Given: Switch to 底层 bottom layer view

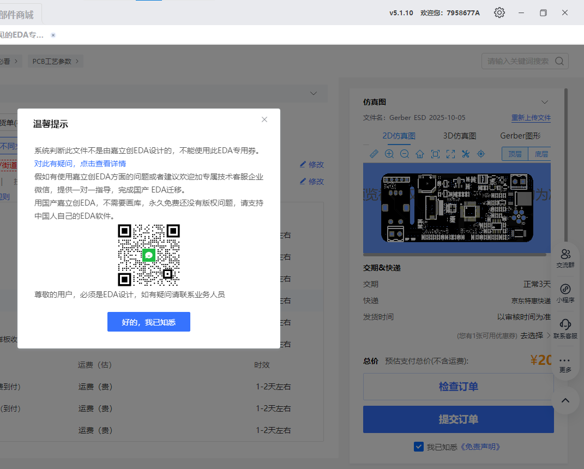Looking at the screenshot, I should click(x=541, y=154).
